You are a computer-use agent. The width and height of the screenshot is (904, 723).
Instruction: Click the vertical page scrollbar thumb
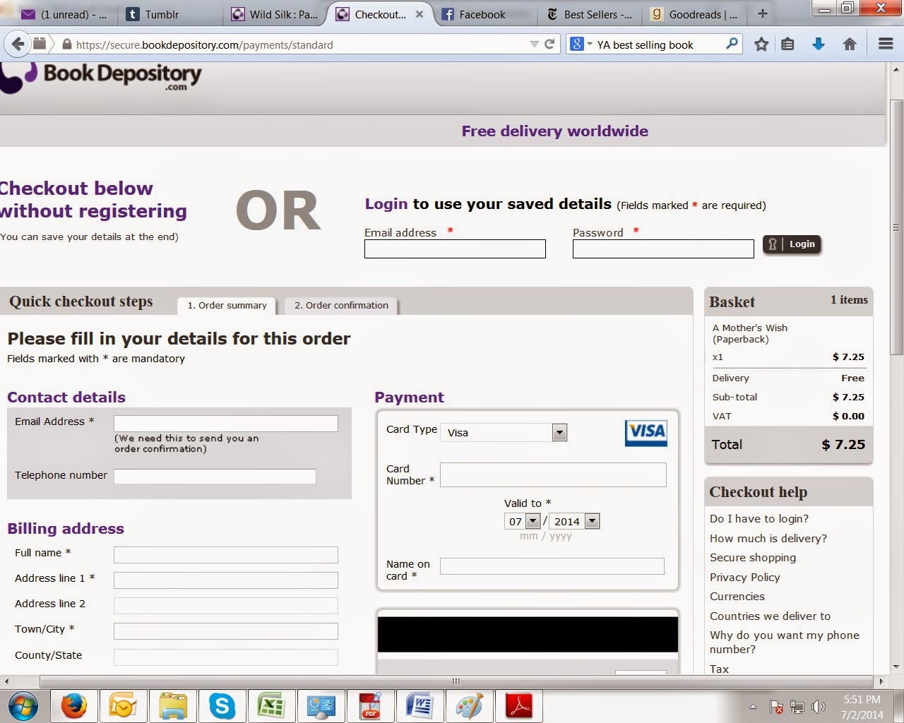[896, 227]
